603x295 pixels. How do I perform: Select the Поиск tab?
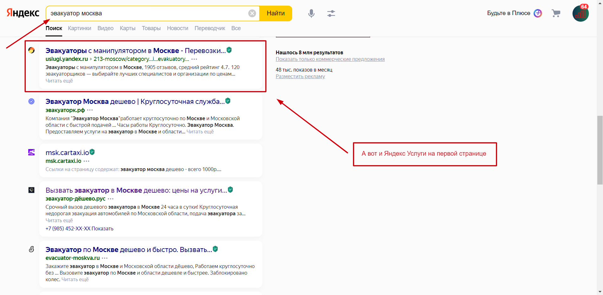54,28
